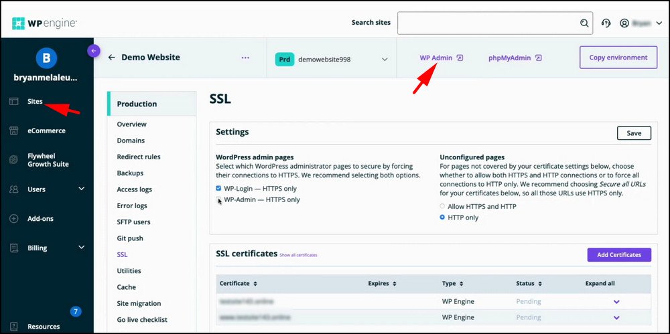Click the Search sites input field
Image resolution: width=670 pixels, height=334 pixels.
(x=487, y=23)
